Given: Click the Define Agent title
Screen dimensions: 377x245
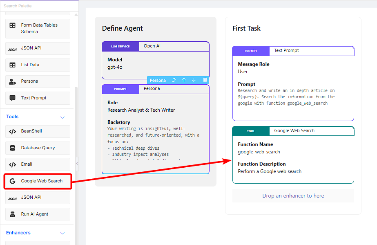Looking at the screenshot, I should click(122, 28).
